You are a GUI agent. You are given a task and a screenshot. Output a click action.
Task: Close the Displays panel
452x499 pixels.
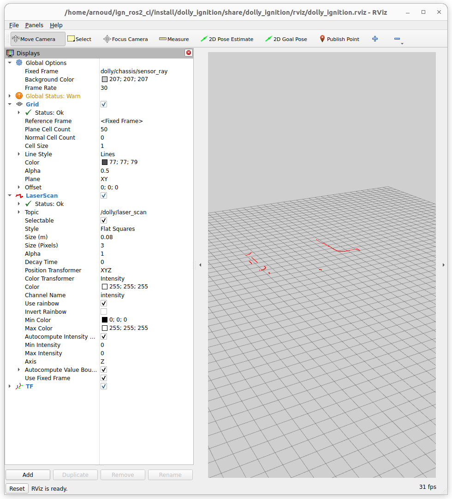189,53
